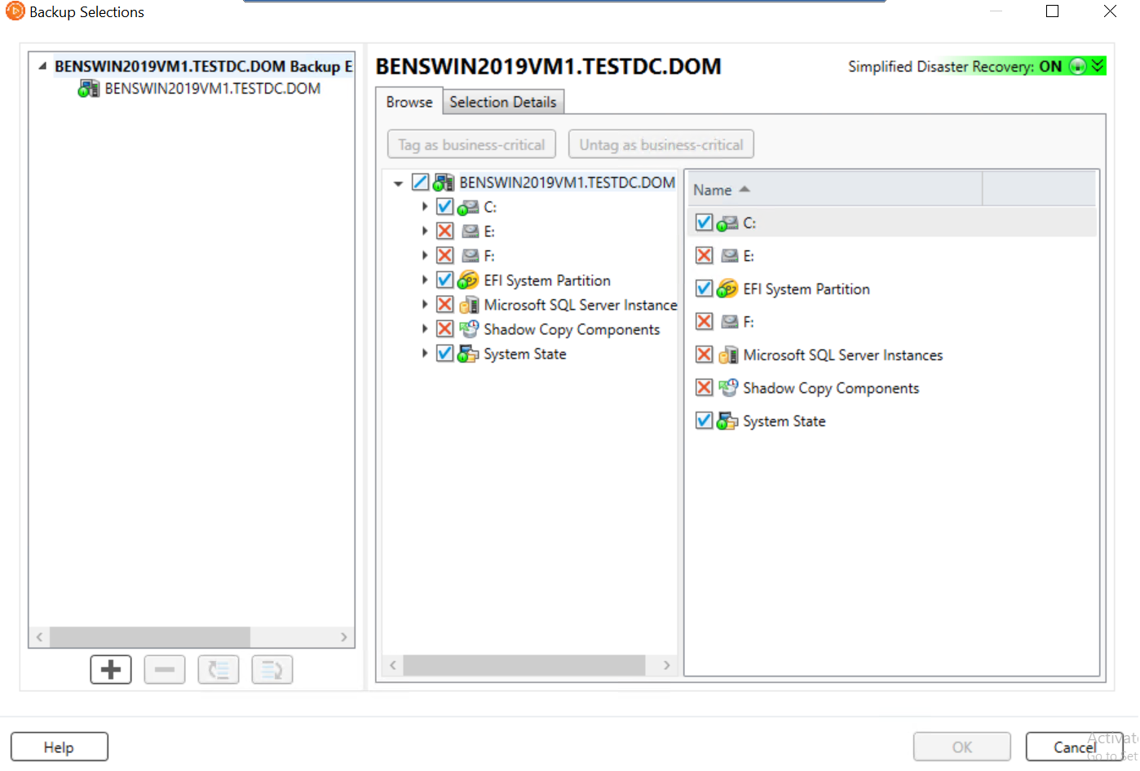
Task: Click the Simplified Disaster Recovery status indicator icon
Action: coord(1078,66)
